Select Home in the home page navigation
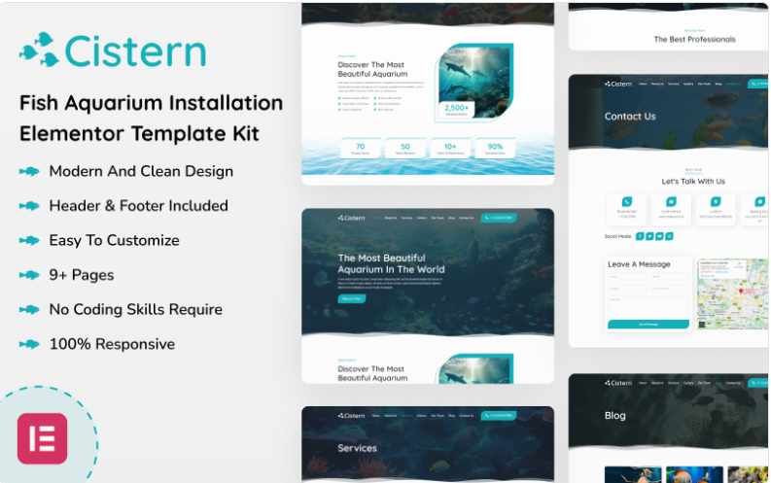The image size is (771, 483). click(375, 218)
